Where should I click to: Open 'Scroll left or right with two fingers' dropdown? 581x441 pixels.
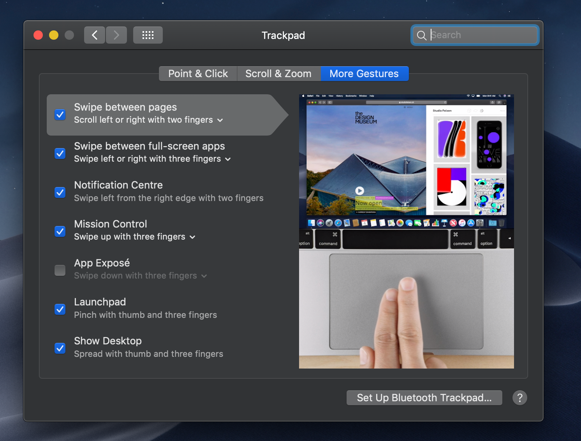(x=148, y=120)
